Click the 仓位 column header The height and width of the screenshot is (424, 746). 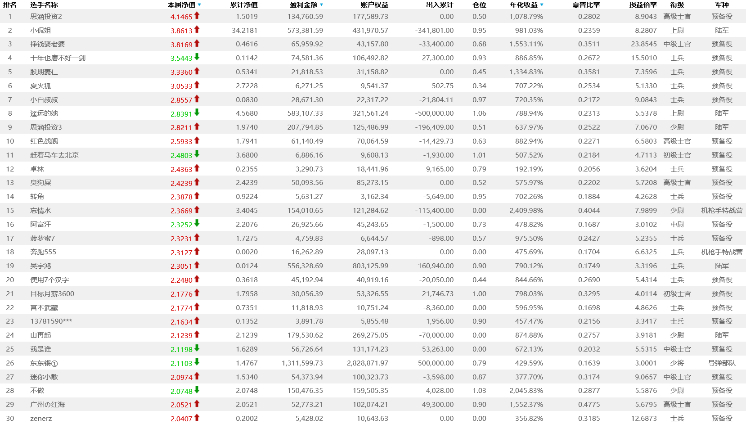point(480,5)
